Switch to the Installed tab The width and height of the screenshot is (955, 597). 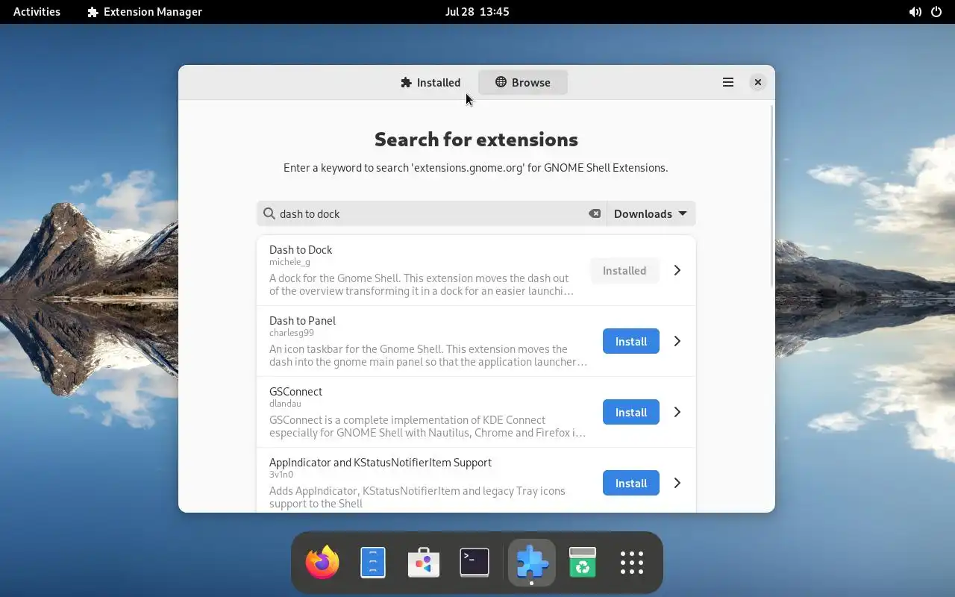(430, 82)
